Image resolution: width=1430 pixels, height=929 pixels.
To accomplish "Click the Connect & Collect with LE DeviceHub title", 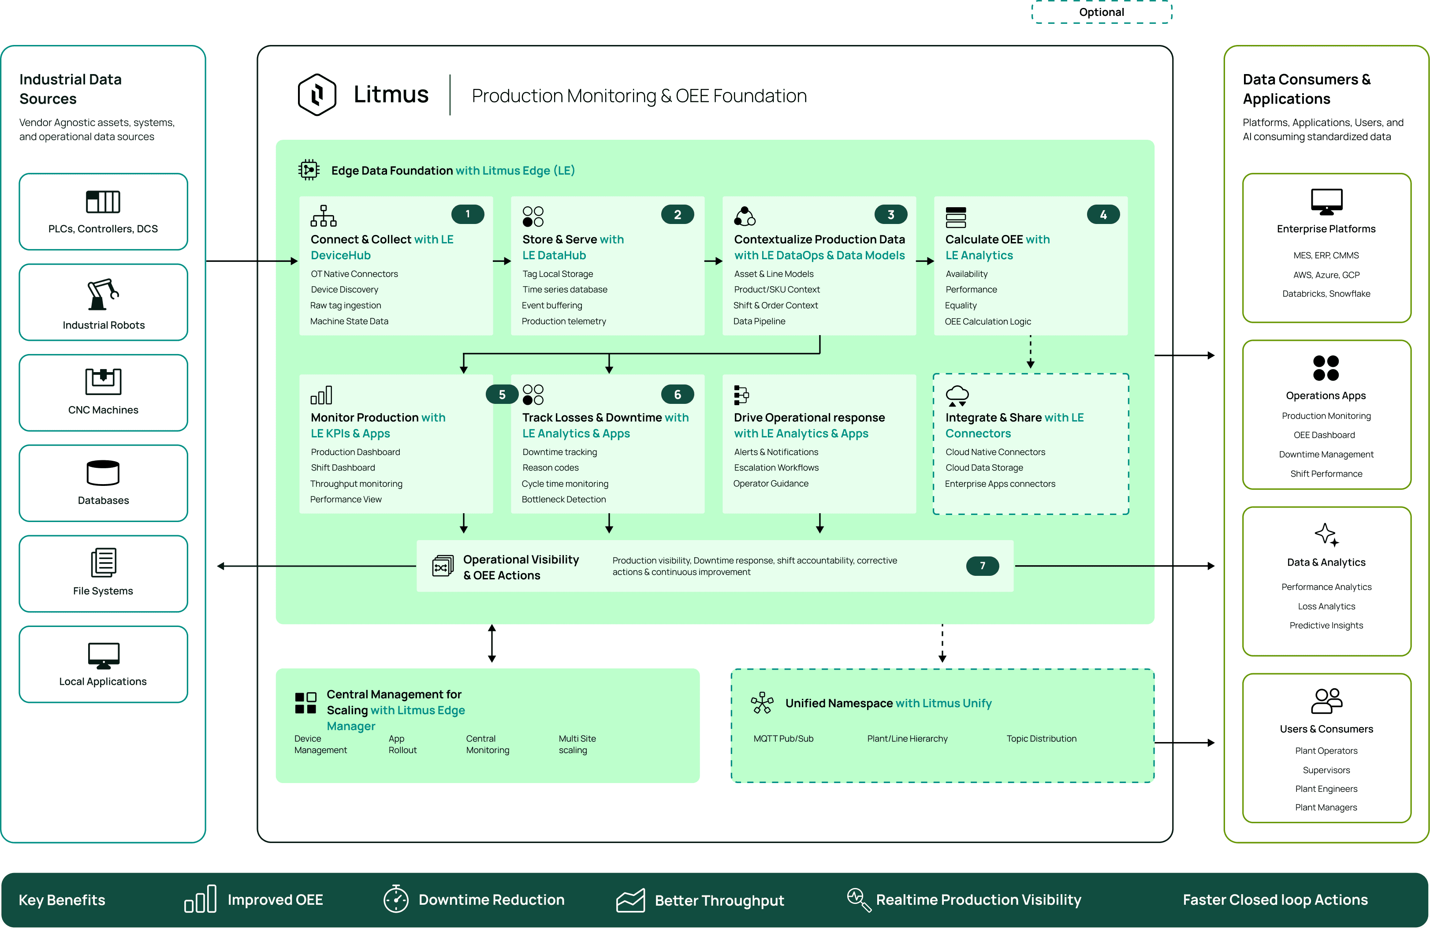I will pyautogui.click(x=382, y=247).
